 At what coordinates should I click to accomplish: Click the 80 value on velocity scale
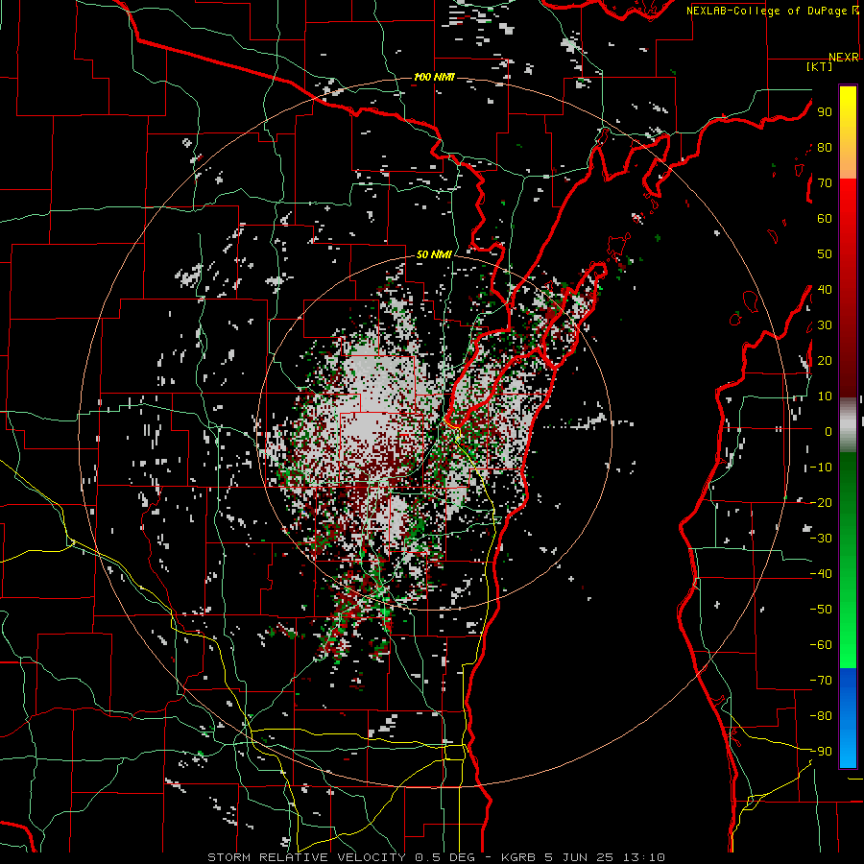pos(825,147)
